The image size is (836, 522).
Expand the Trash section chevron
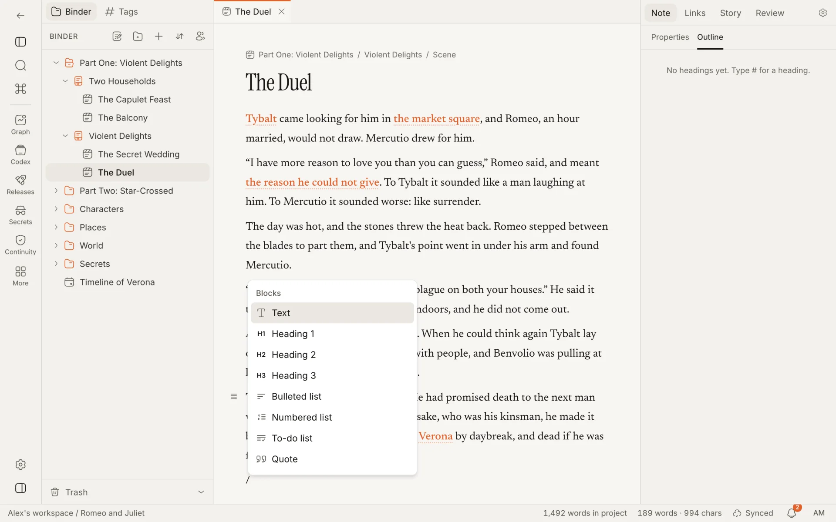click(x=201, y=492)
